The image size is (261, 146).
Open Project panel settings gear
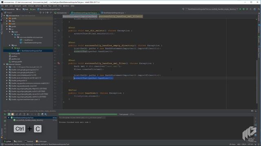click(48, 13)
